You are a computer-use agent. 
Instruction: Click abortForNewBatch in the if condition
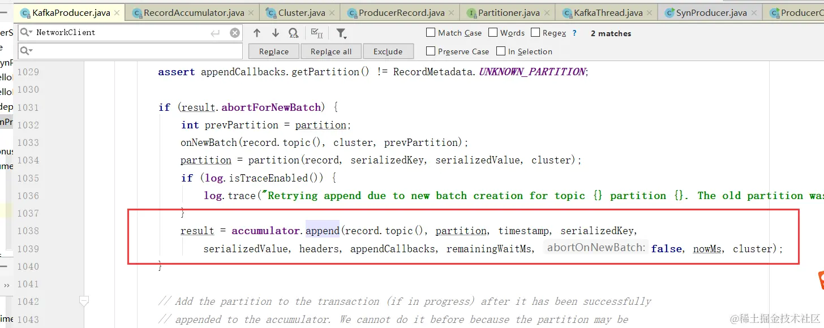pos(272,107)
